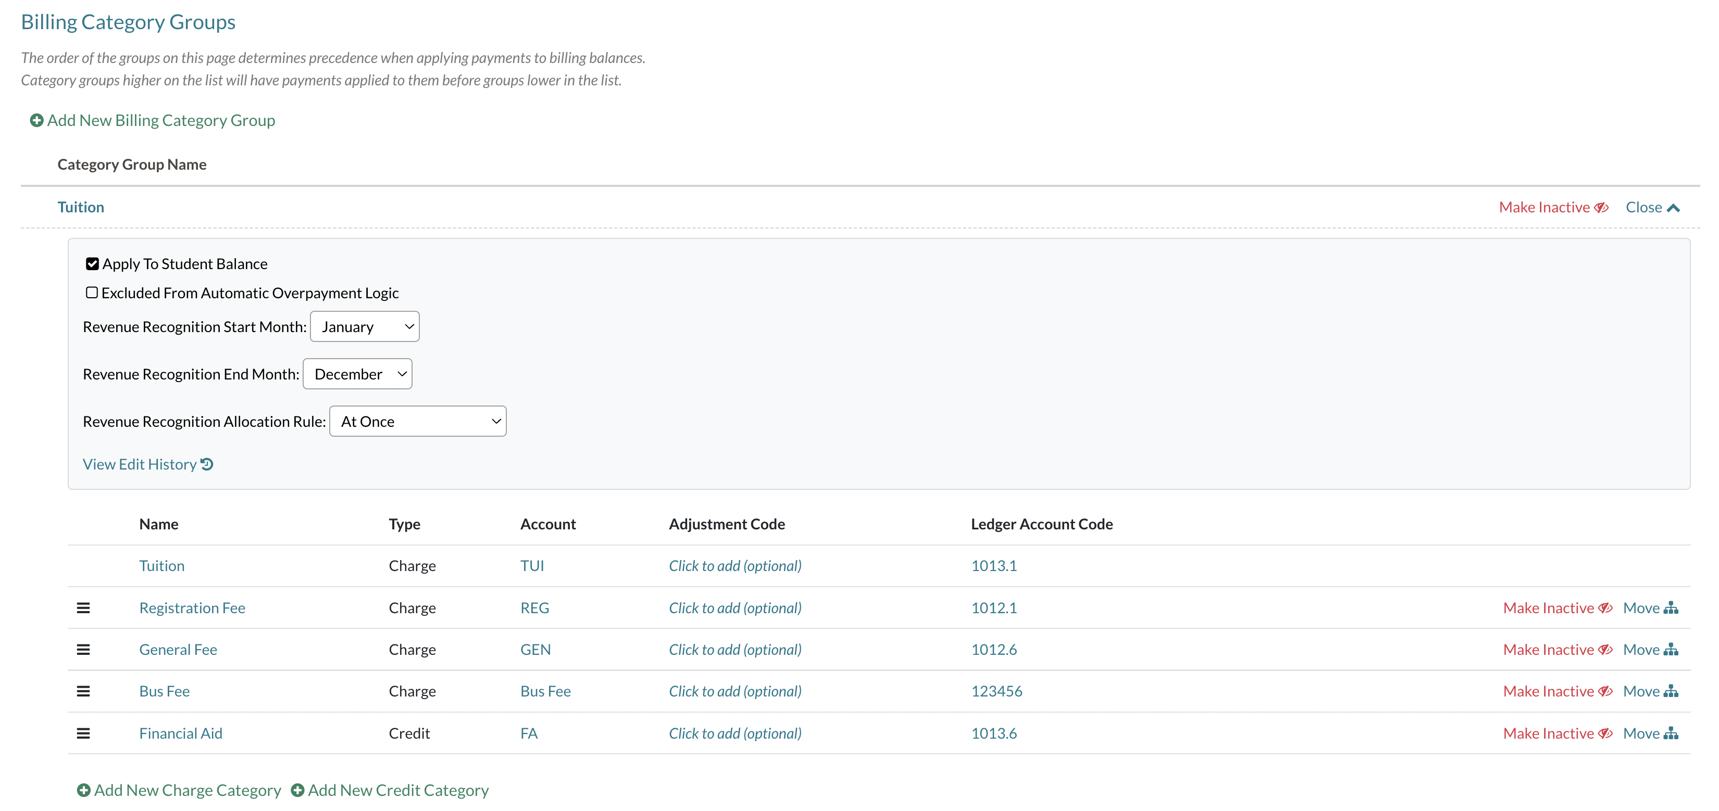
Task: Add an adjustment code for Bus Fee
Action: point(734,691)
